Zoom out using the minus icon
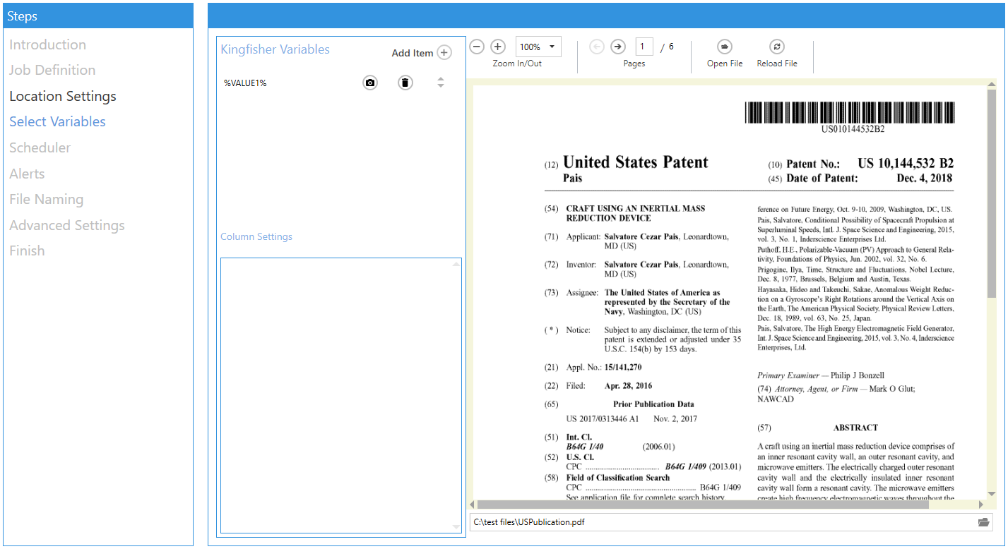This screenshot has width=1008, height=549. click(x=477, y=46)
